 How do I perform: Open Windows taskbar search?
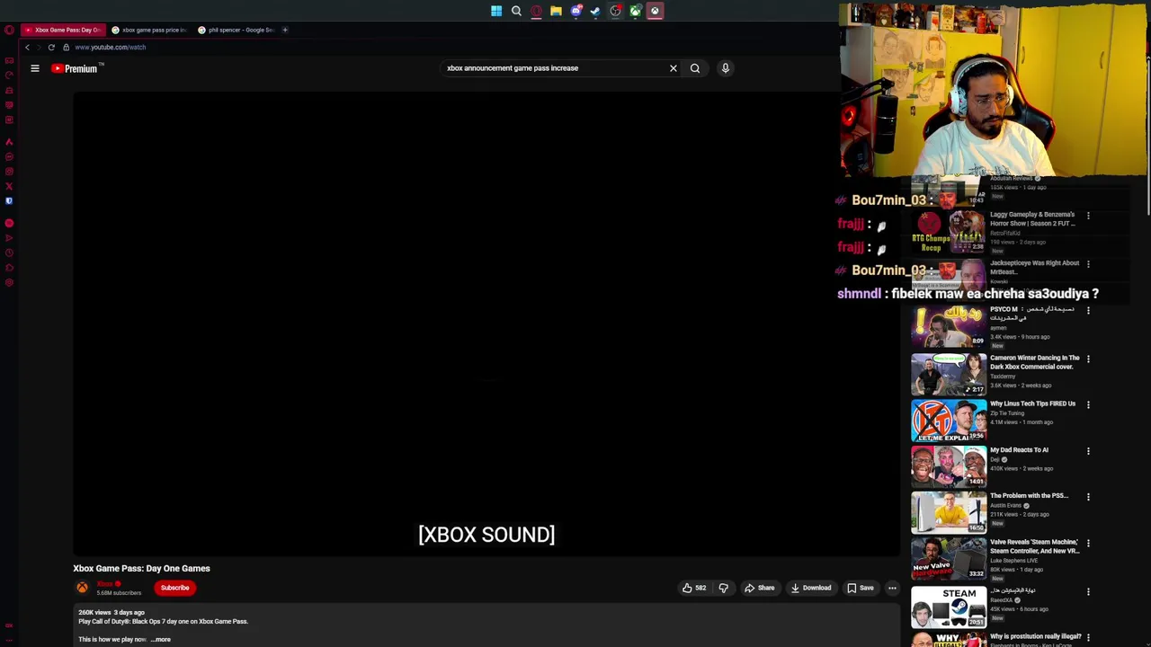click(x=516, y=11)
